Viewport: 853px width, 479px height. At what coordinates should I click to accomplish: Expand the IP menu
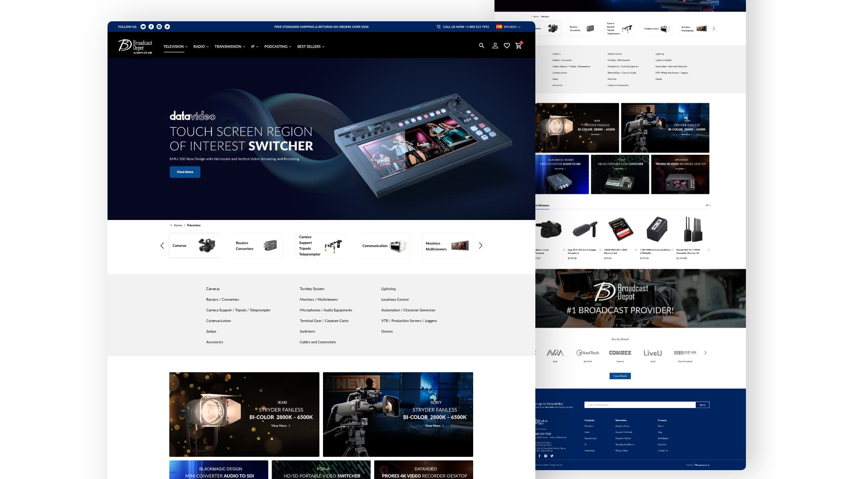pos(255,47)
